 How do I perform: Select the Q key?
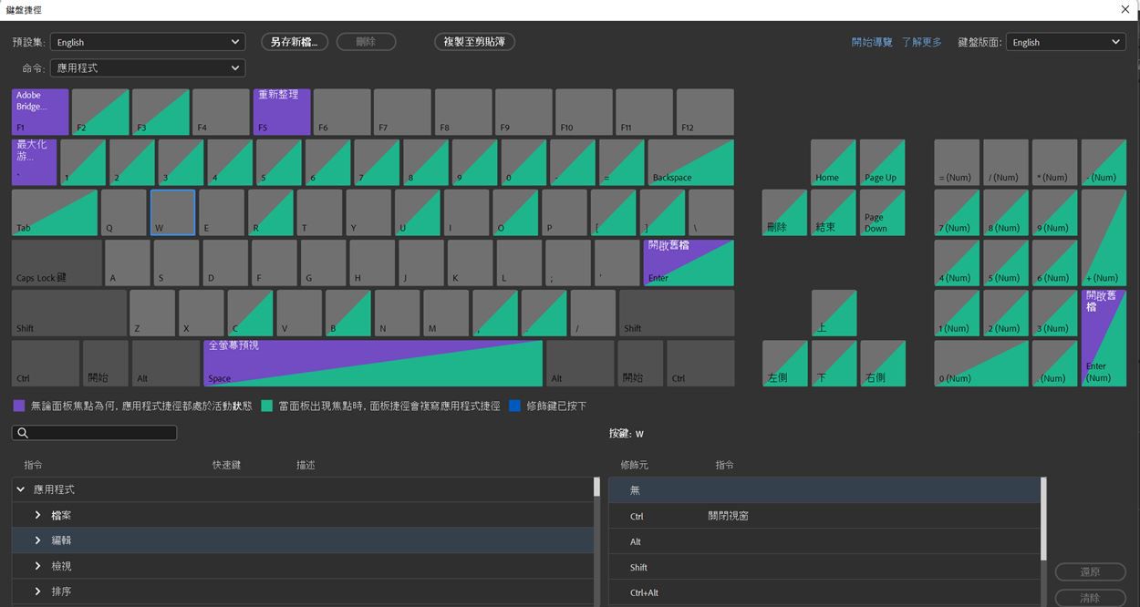124,212
